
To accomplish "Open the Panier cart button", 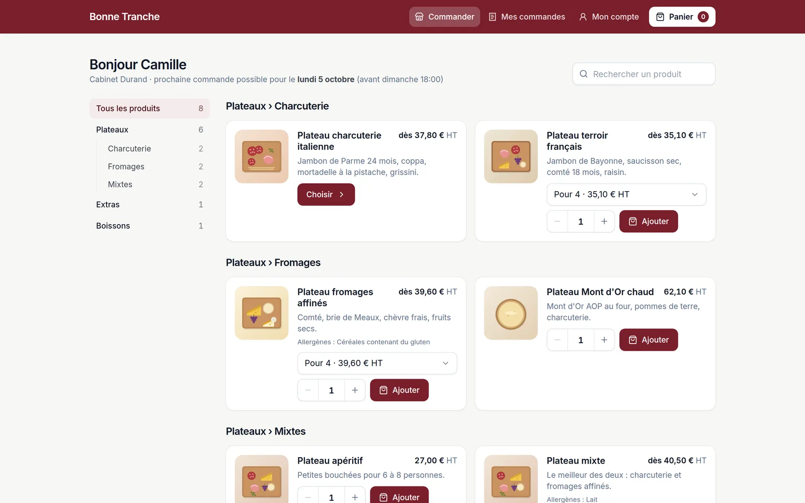I will pyautogui.click(x=682, y=17).
